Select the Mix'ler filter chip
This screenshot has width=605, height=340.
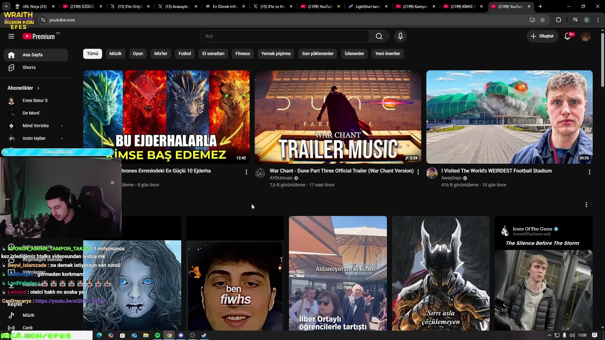(161, 53)
